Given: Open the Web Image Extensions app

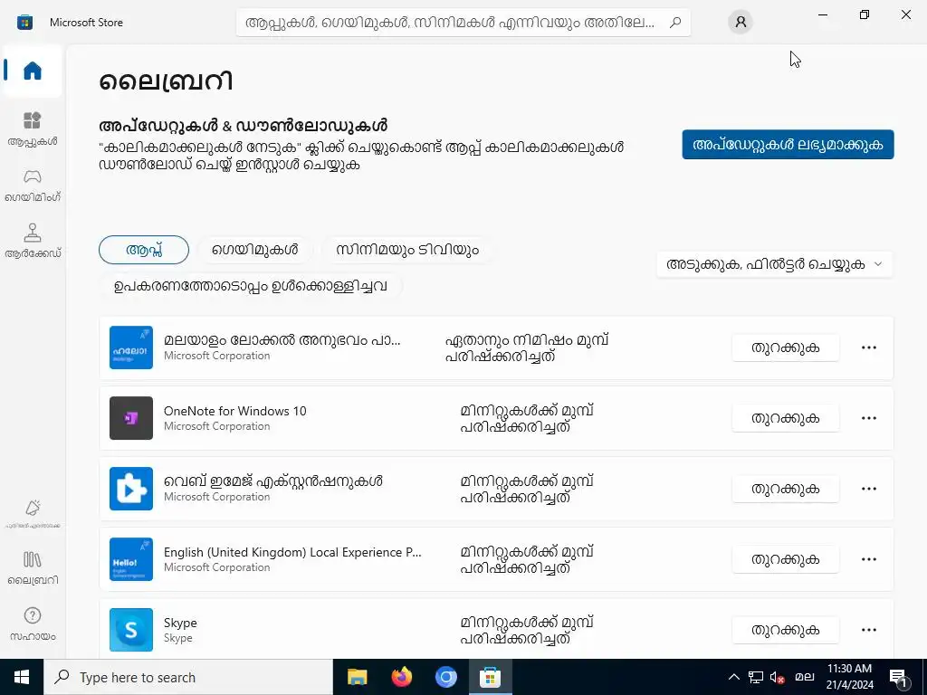Looking at the screenshot, I should click(x=785, y=489).
